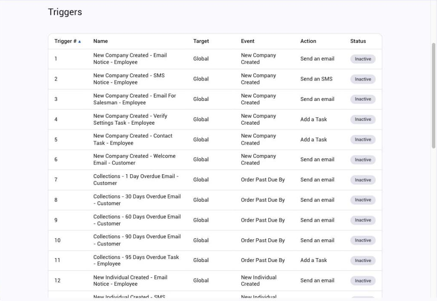Select "New Individual Created - Email Notice - Employee"

tap(130, 280)
